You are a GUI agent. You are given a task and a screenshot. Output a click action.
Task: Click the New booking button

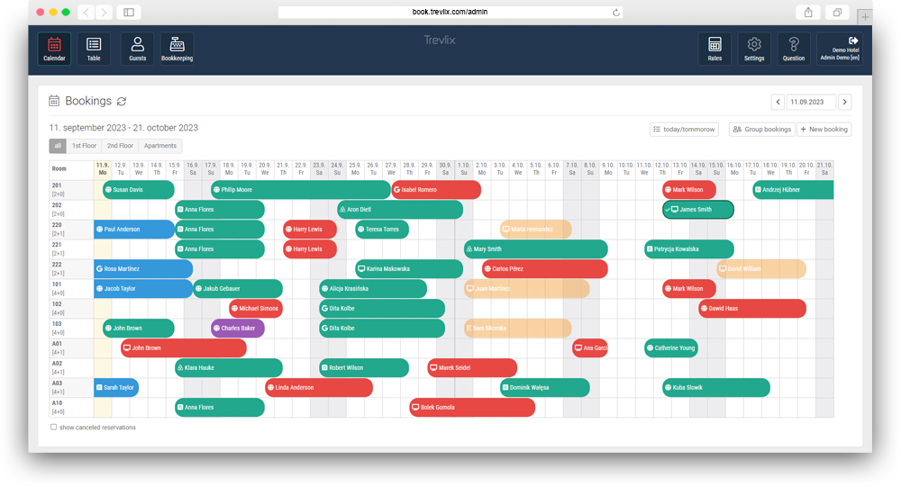824,130
